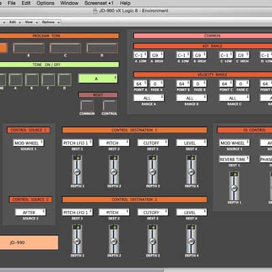Open Control Destination 2 DEST 1 PITCH LFO 1 dropdown

point(78,212)
